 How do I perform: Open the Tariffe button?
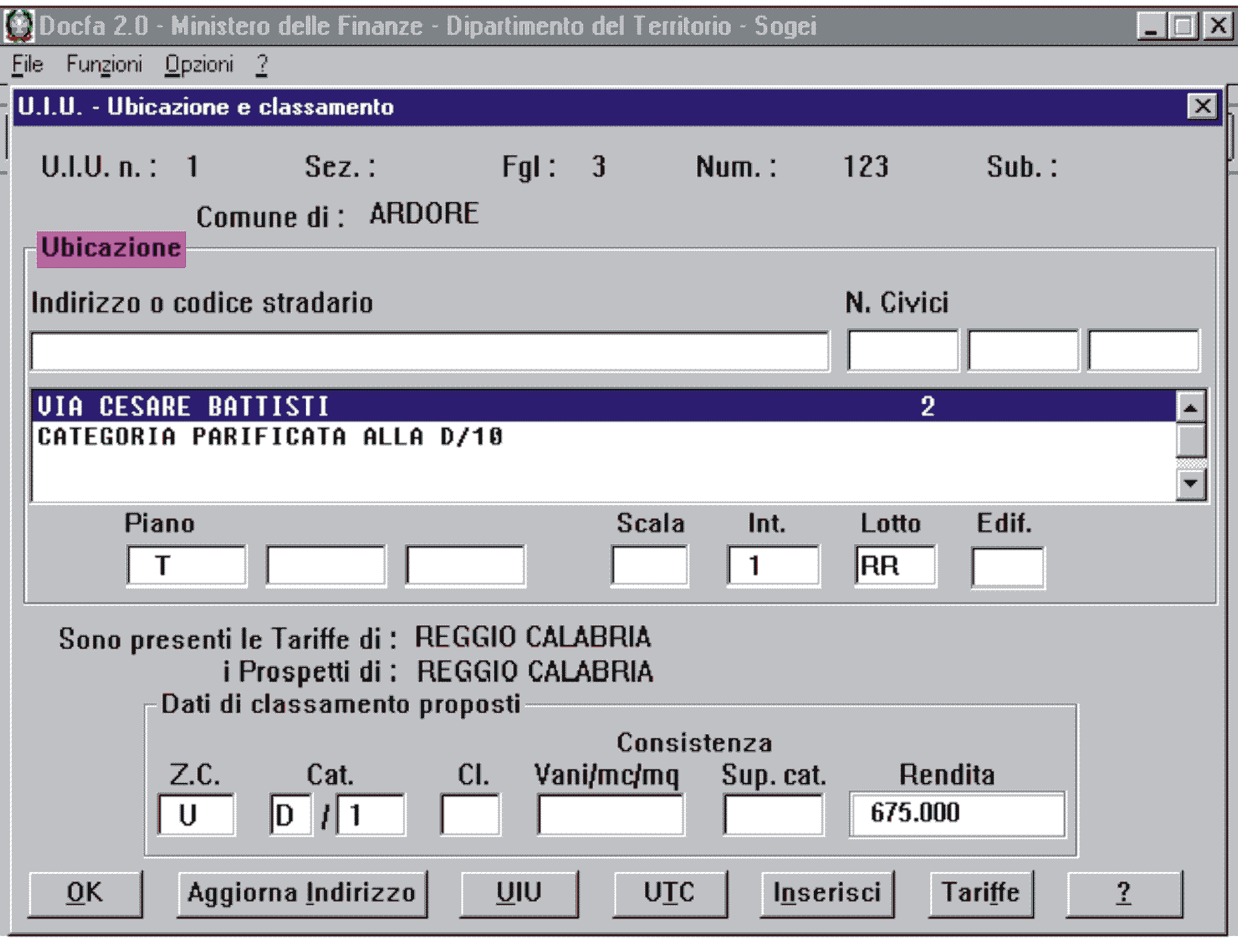pos(981,893)
